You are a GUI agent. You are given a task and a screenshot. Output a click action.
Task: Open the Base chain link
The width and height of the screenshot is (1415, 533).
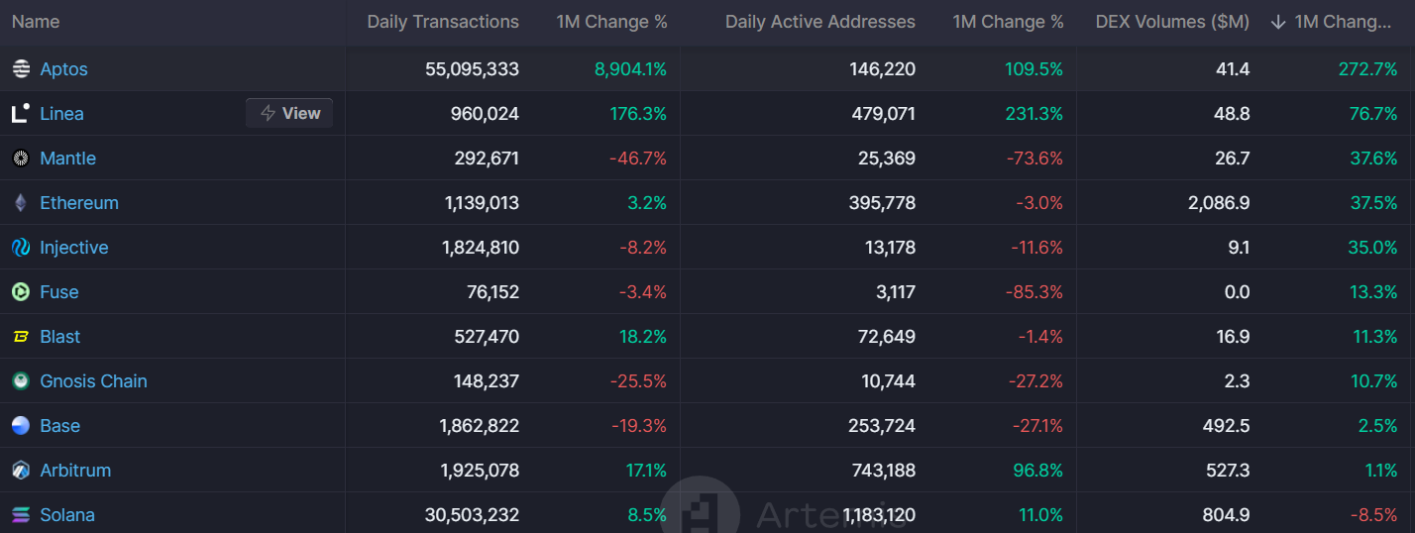tap(60, 426)
